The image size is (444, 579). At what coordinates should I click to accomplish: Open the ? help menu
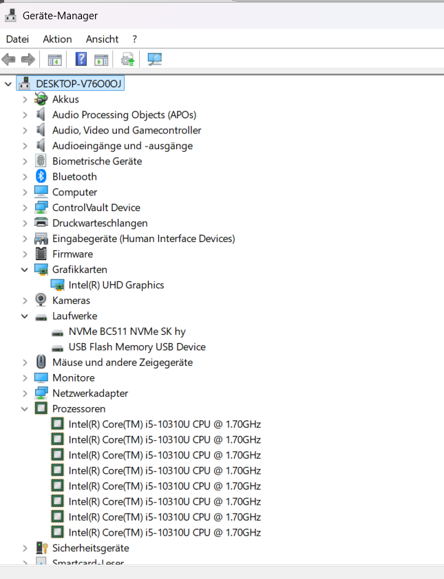(x=134, y=39)
